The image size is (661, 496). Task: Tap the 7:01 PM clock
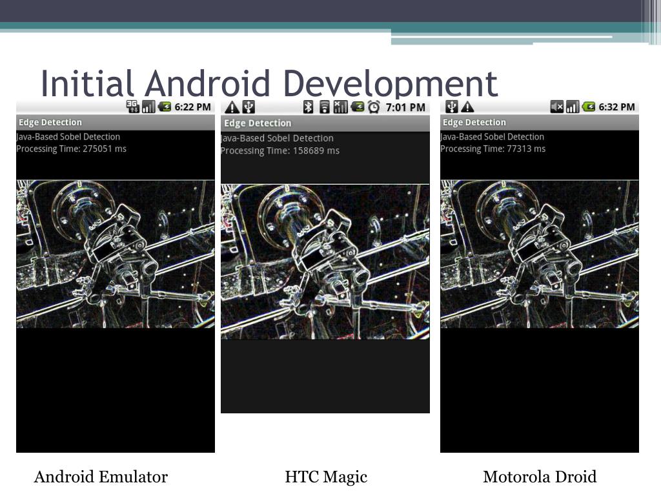[405, 108]
